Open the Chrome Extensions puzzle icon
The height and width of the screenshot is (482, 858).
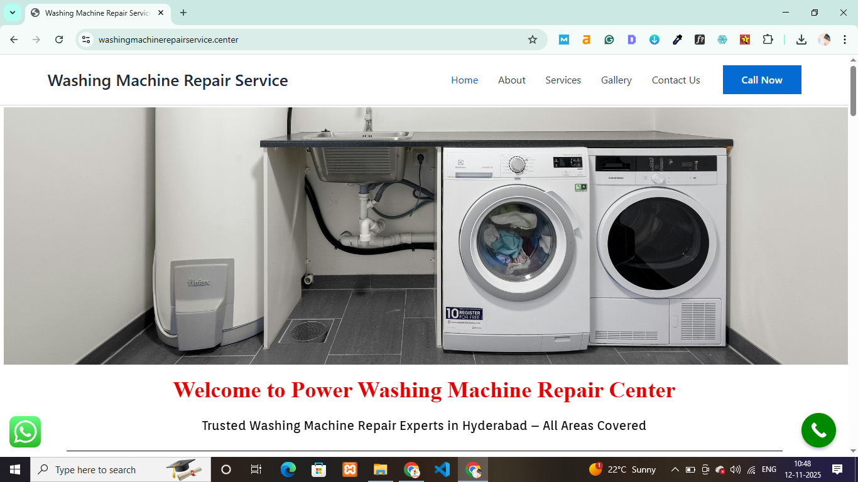(x=768, y=40)
